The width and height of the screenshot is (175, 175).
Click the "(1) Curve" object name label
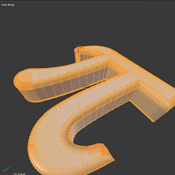(x=19, y=174)
